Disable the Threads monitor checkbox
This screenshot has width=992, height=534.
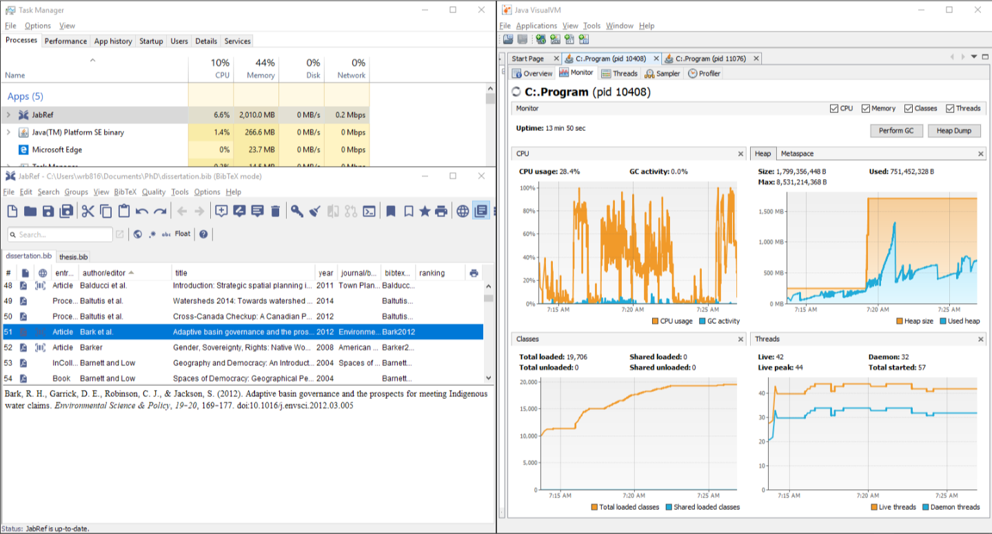950,108
